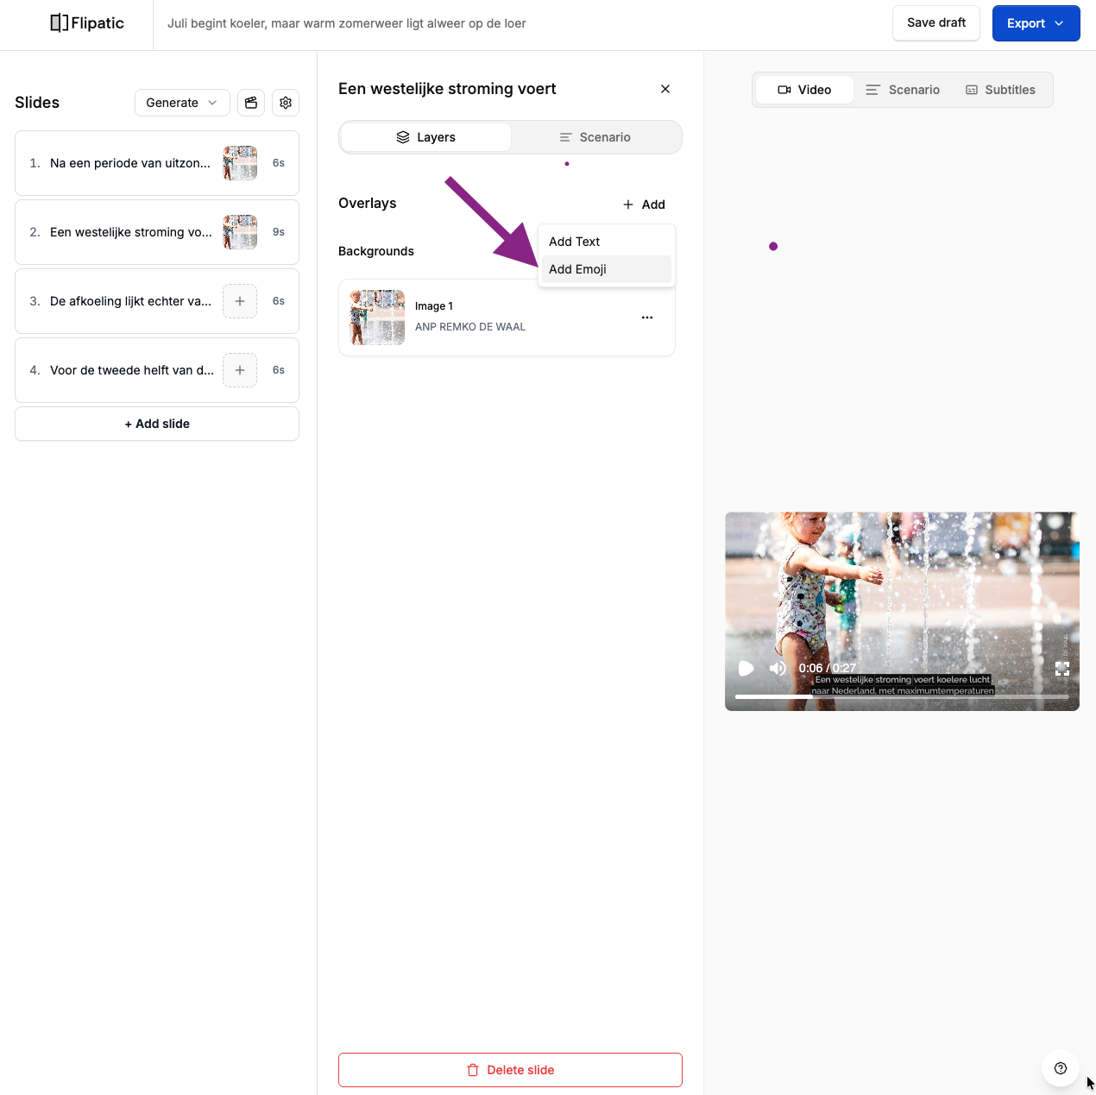Mute the video preview audio
This screenshot has width=1096, height=1095.
tap(778, 669)
